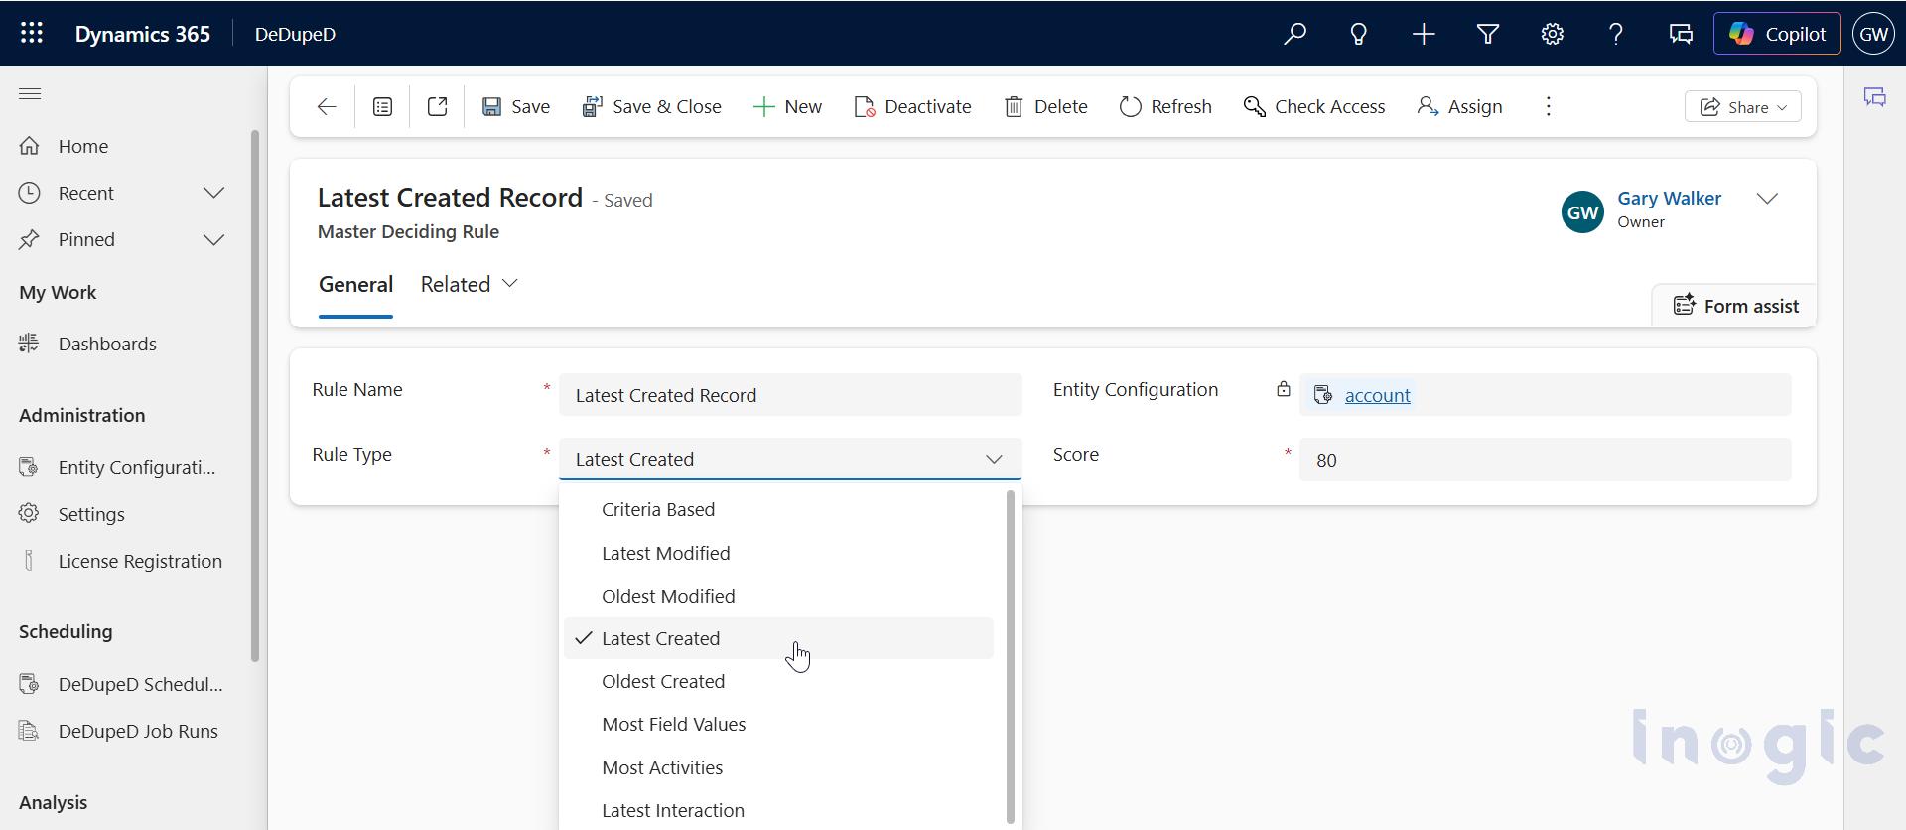Go back using the arrow icon

(x=327, y=107)
